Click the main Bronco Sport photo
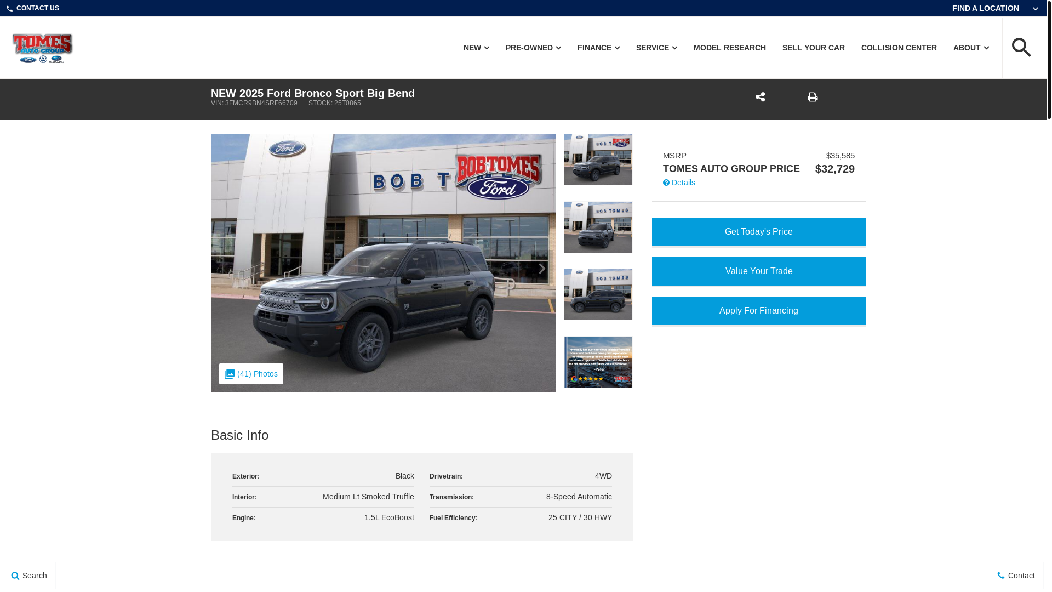This screenshot has height=592, width=1052. pos(383,263)
